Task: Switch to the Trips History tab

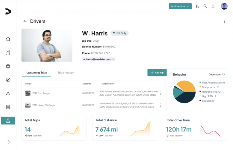Action: click(66, 73)
